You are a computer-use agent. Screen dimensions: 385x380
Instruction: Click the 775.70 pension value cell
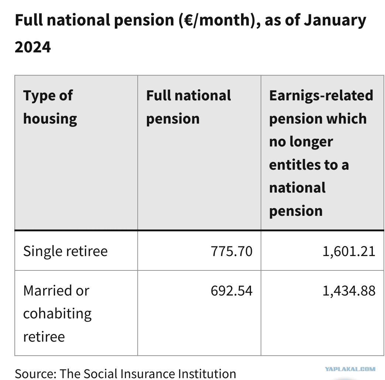point(199,251)
